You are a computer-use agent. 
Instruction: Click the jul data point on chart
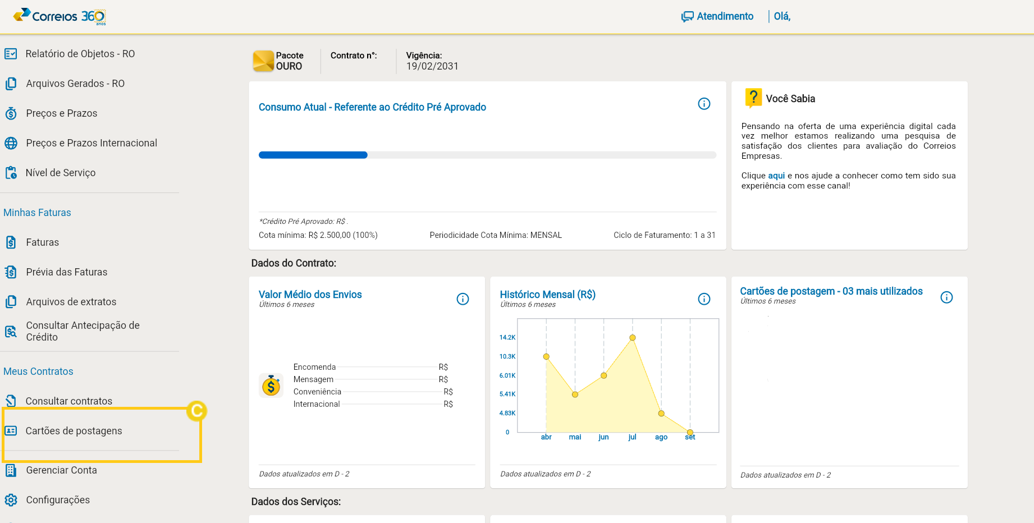633,338
